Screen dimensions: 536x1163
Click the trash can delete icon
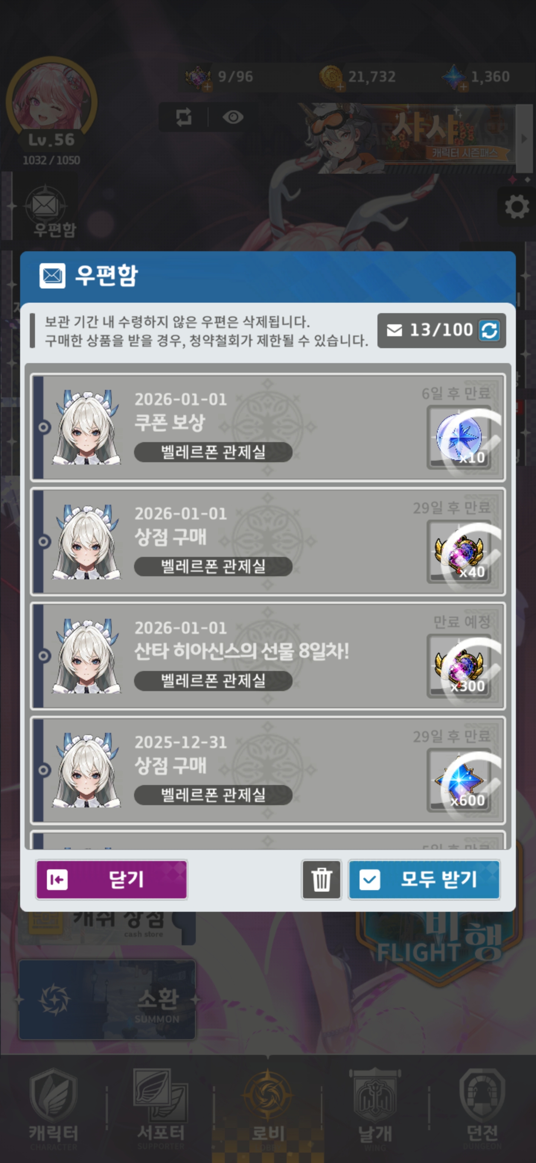[322, 879]
